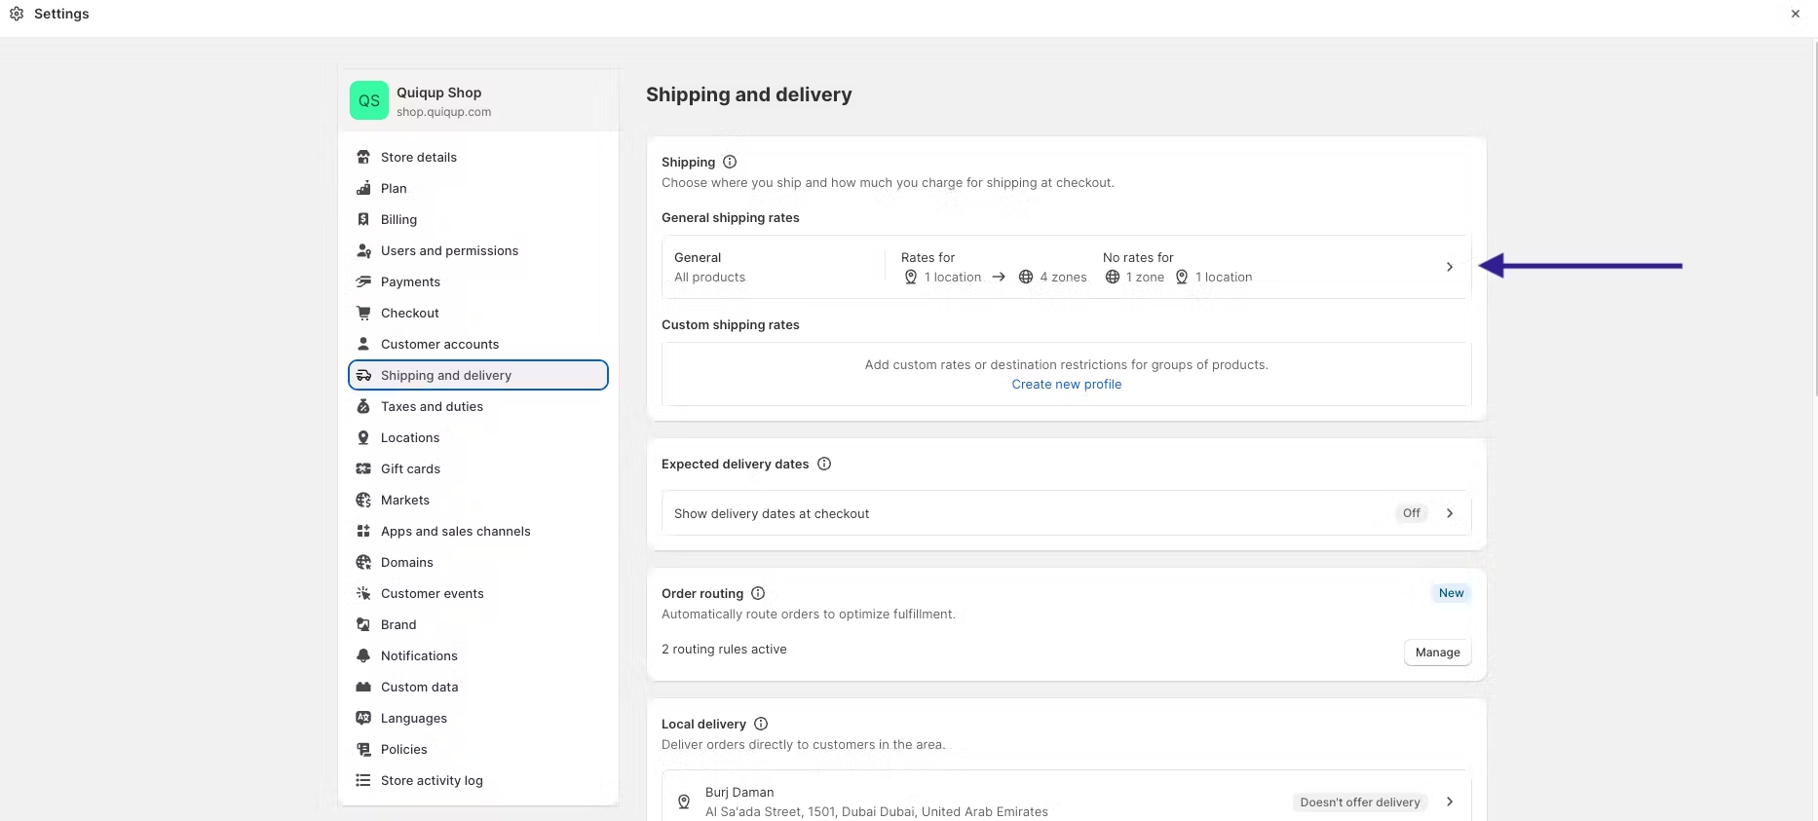Click info icon beside Expected delivery dates
Screen dimensions: 1818x821
click(824, 464)
